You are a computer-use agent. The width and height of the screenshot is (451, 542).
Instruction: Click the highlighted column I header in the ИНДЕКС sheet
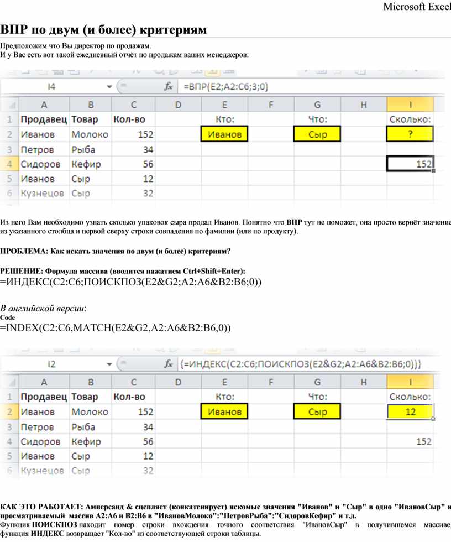(x=410, y=382)
